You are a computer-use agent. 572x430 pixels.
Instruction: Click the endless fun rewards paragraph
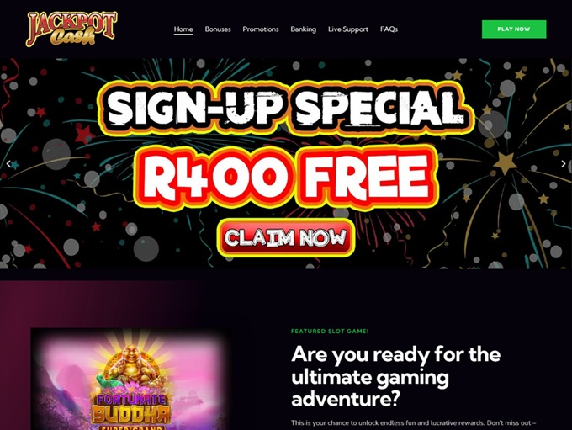click(x=413, y=423)
